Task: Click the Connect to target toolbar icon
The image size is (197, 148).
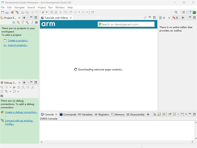Action: point(17,12)
